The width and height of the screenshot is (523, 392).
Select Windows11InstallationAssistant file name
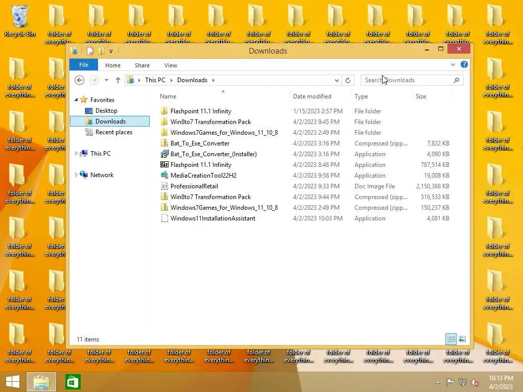pyautogui.click(x=213, y=218)
